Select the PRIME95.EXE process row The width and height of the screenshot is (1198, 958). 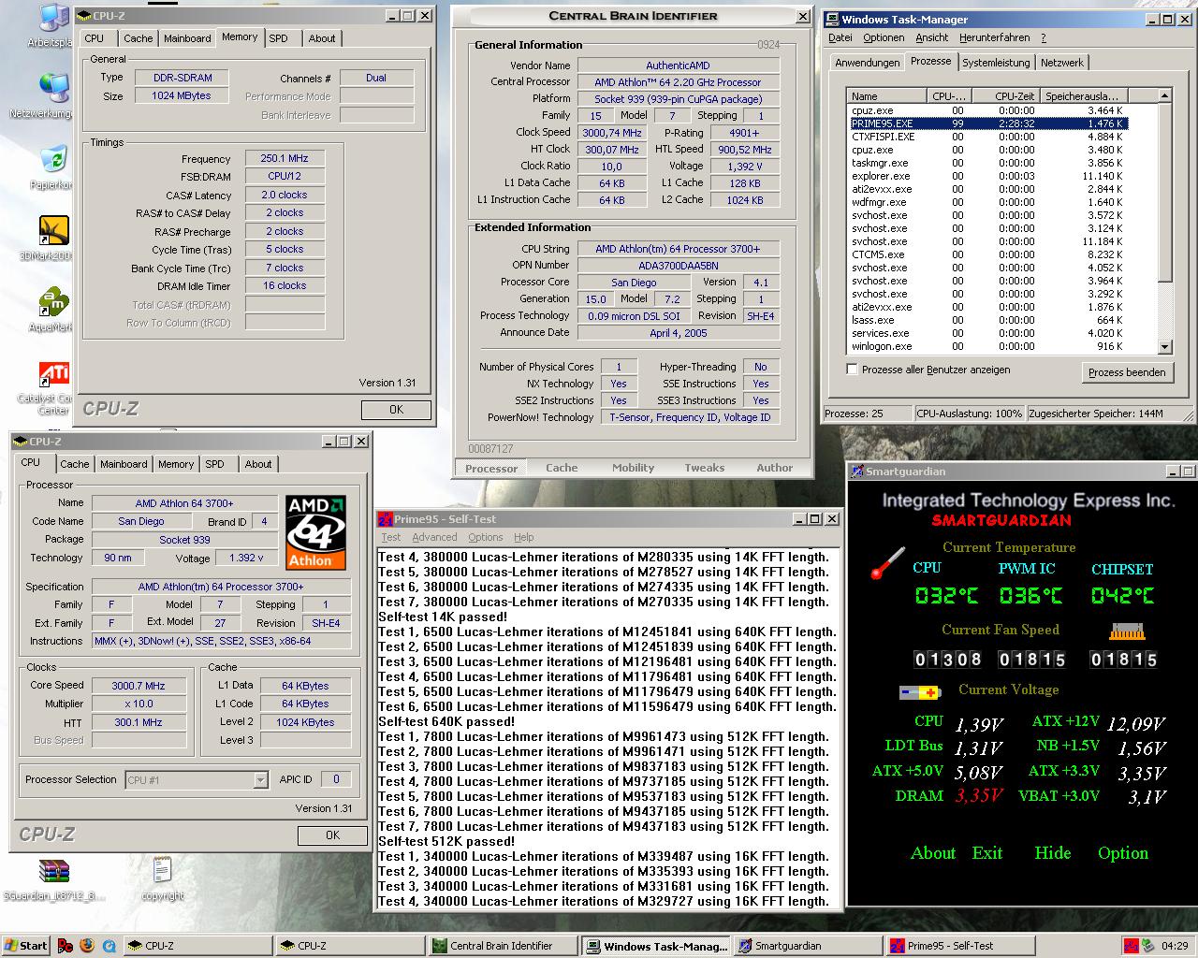tap(987, 123)
